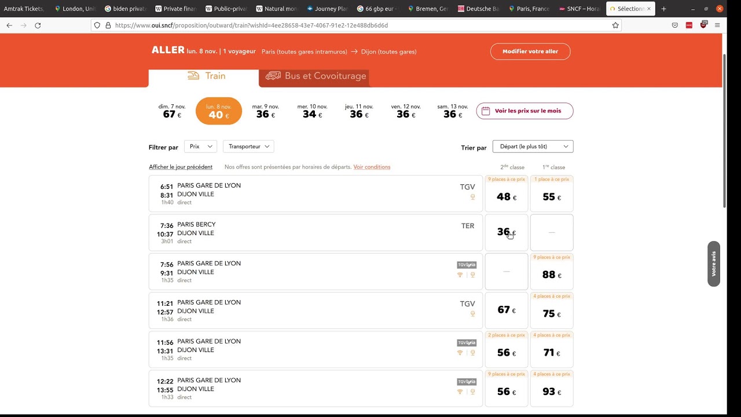
Task: Click the wifi icon on the 12:22 train
Action: [x=460, y=392]
